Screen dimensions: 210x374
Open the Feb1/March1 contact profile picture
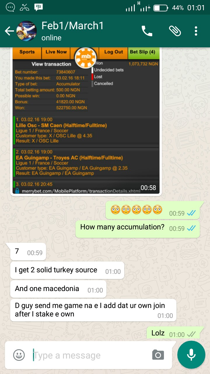27,31
